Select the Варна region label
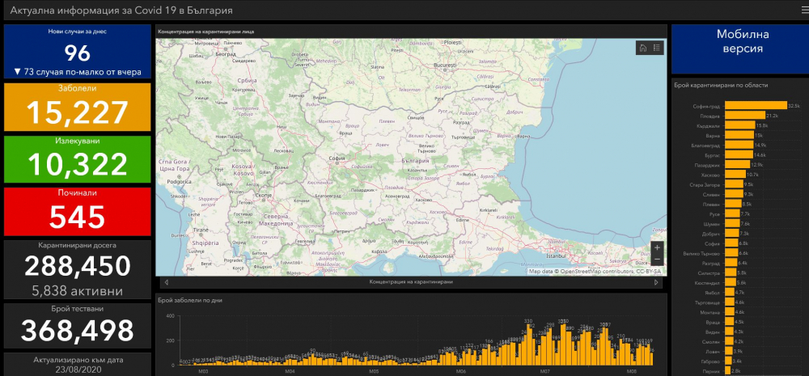This screenshot has width=809, height=376. [x=713, y=136]
